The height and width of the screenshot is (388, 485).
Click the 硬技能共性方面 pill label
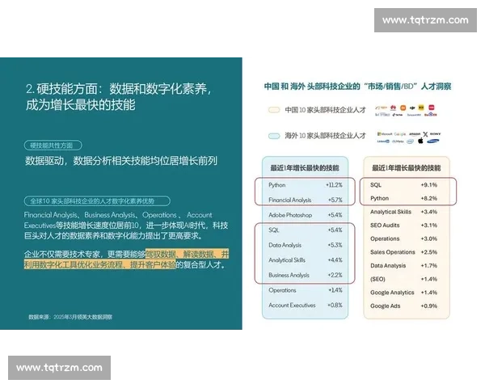pyautogui.click(x=53, y=145)
